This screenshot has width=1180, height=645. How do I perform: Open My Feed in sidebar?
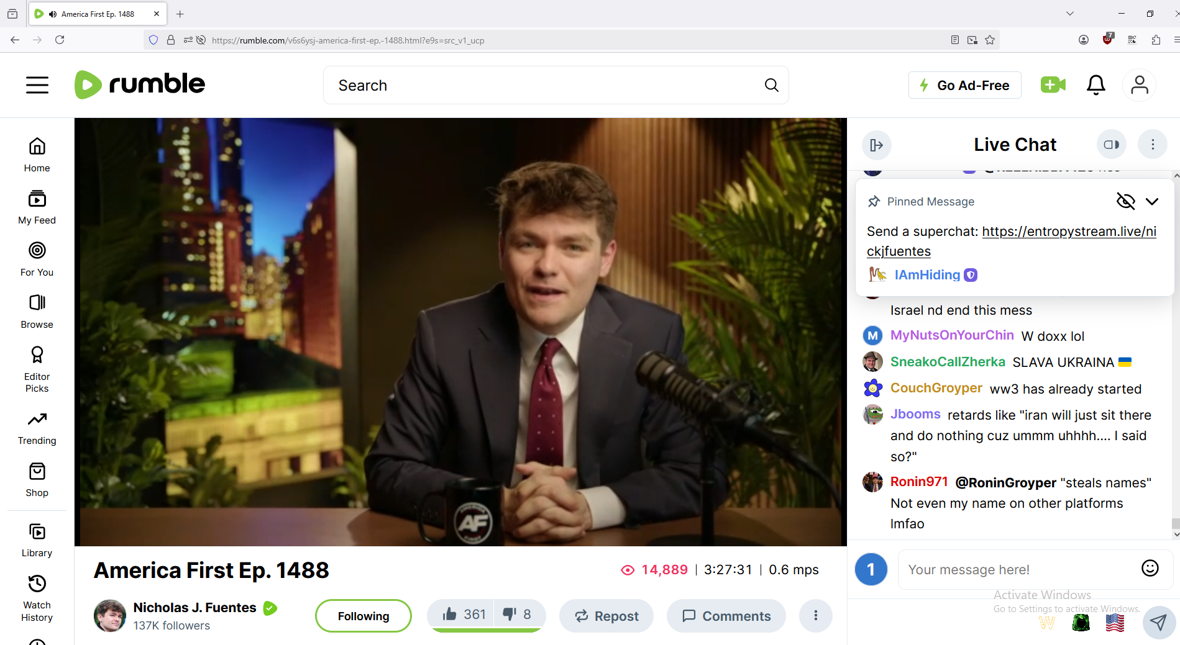coord(37,207)
